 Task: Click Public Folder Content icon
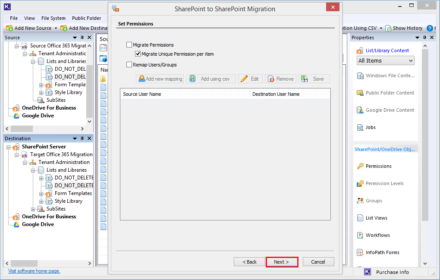pyautogui.click(x=360, y=93)
